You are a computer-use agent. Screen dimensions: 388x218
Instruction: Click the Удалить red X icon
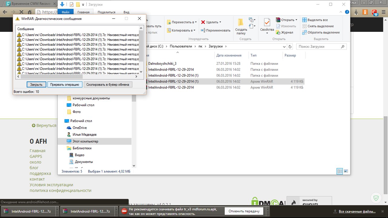pos(203,22)
